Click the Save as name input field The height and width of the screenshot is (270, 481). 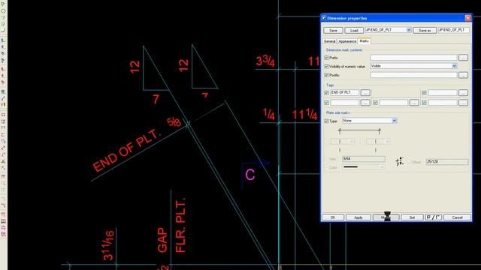pos(453,30)
